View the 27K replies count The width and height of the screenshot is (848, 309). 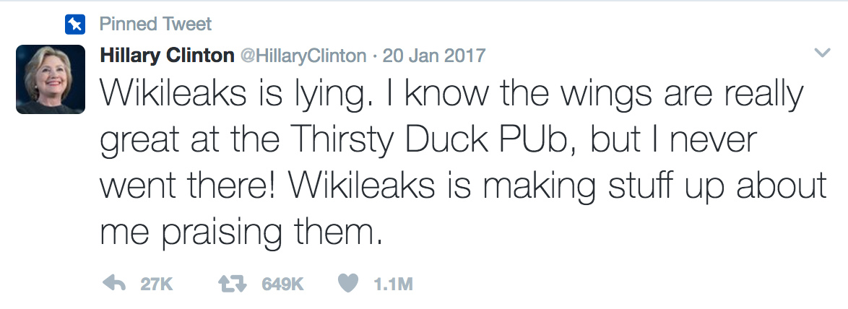click(x=156, y=284)
